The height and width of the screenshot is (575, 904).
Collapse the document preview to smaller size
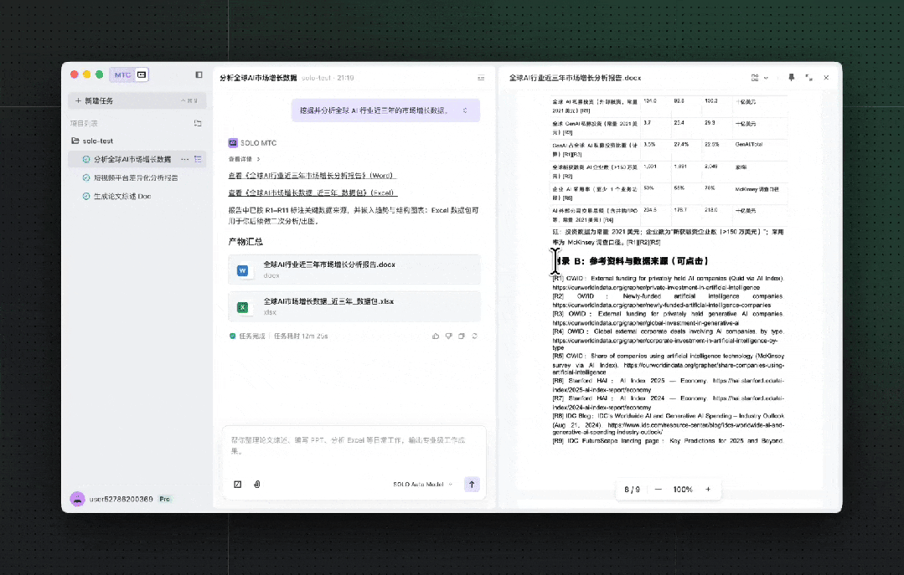808,78
